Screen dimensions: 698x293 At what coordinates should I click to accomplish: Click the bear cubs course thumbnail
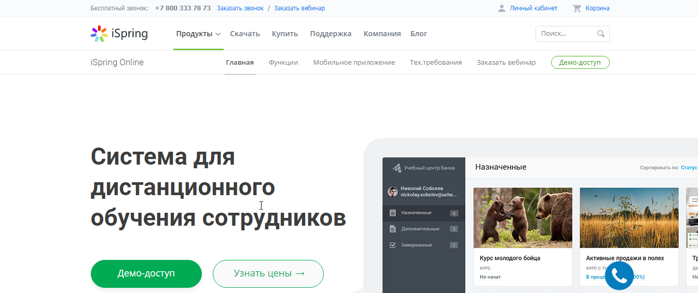(523, 218)
